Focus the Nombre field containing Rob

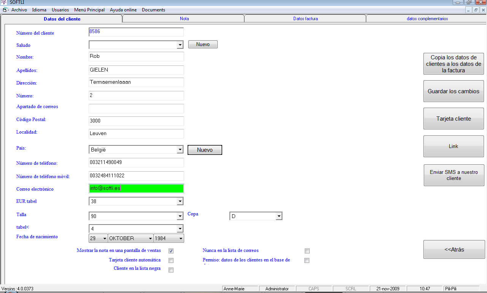coord(136,56)
